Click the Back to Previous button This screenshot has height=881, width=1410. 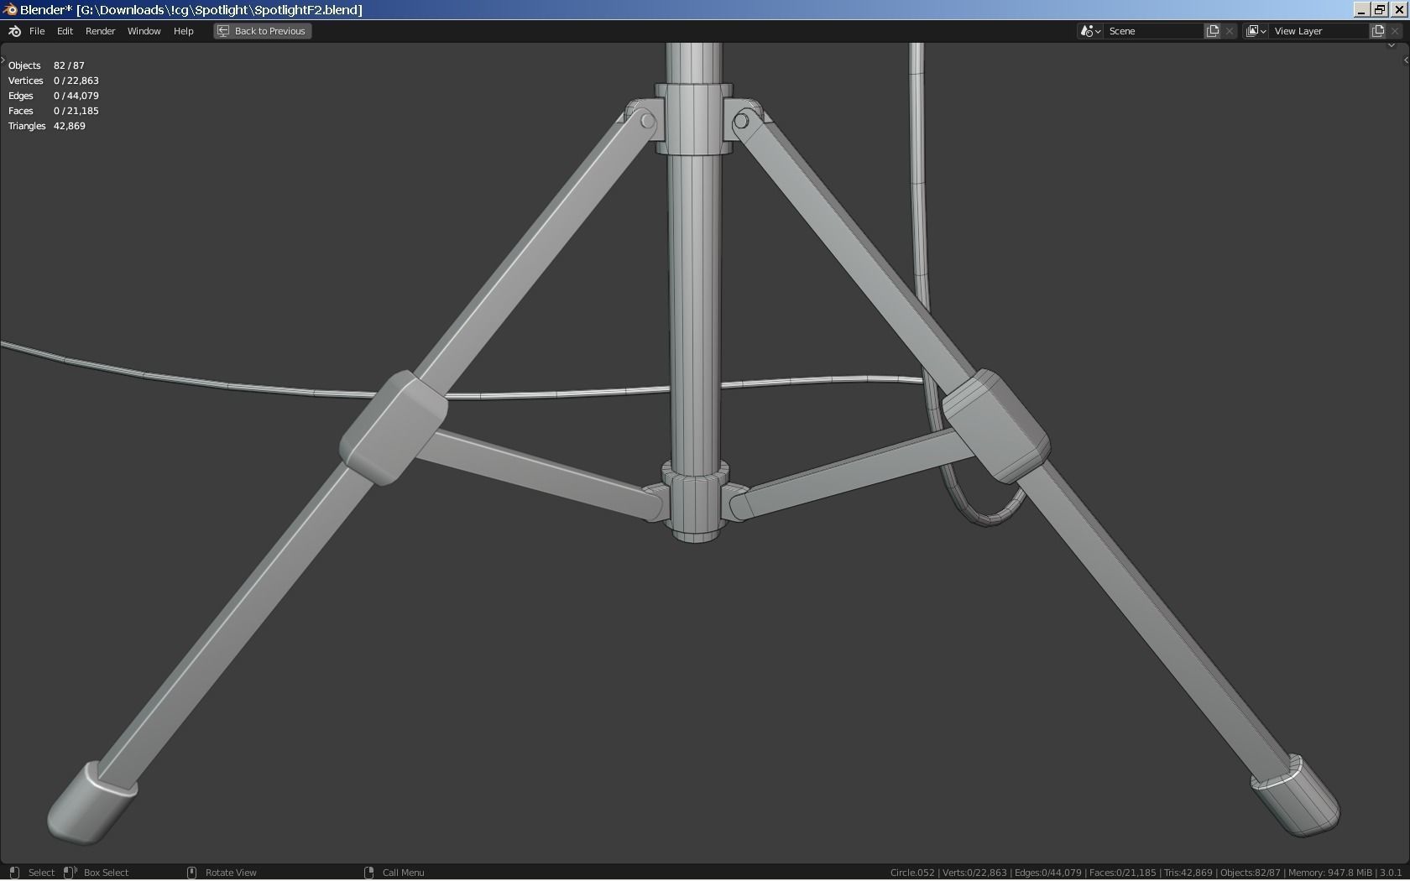click(262, 31)
